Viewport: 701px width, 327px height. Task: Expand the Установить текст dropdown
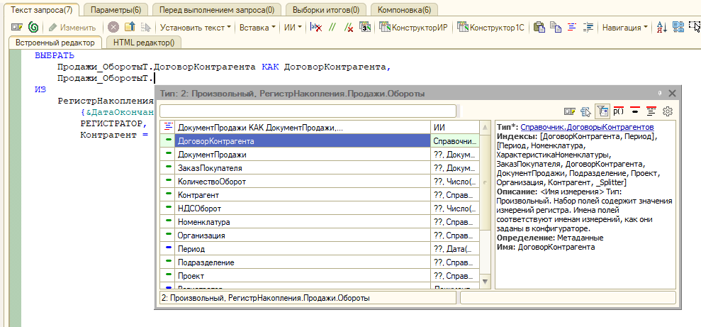click(x=196, y=28)
